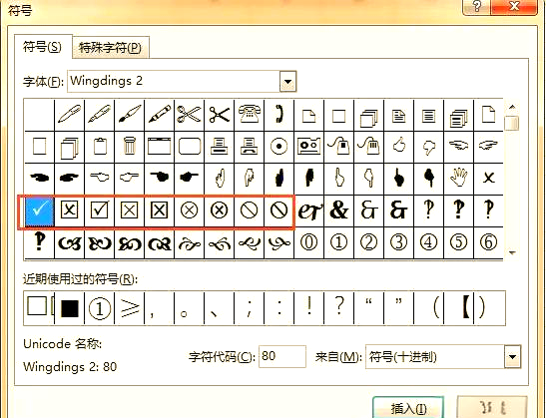This screenshot has width=546, height=418.
Task: Pick the paintbrush symbol in top row
Action: [x=129, y=115]
